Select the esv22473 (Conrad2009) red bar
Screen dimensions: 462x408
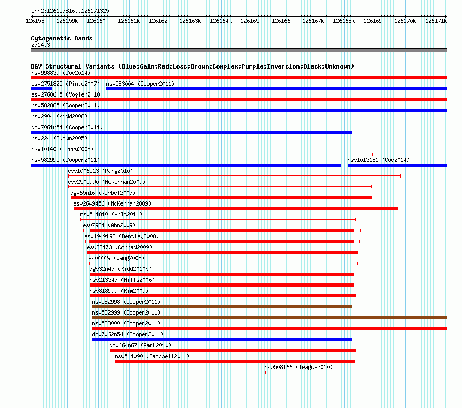[223, 252]
